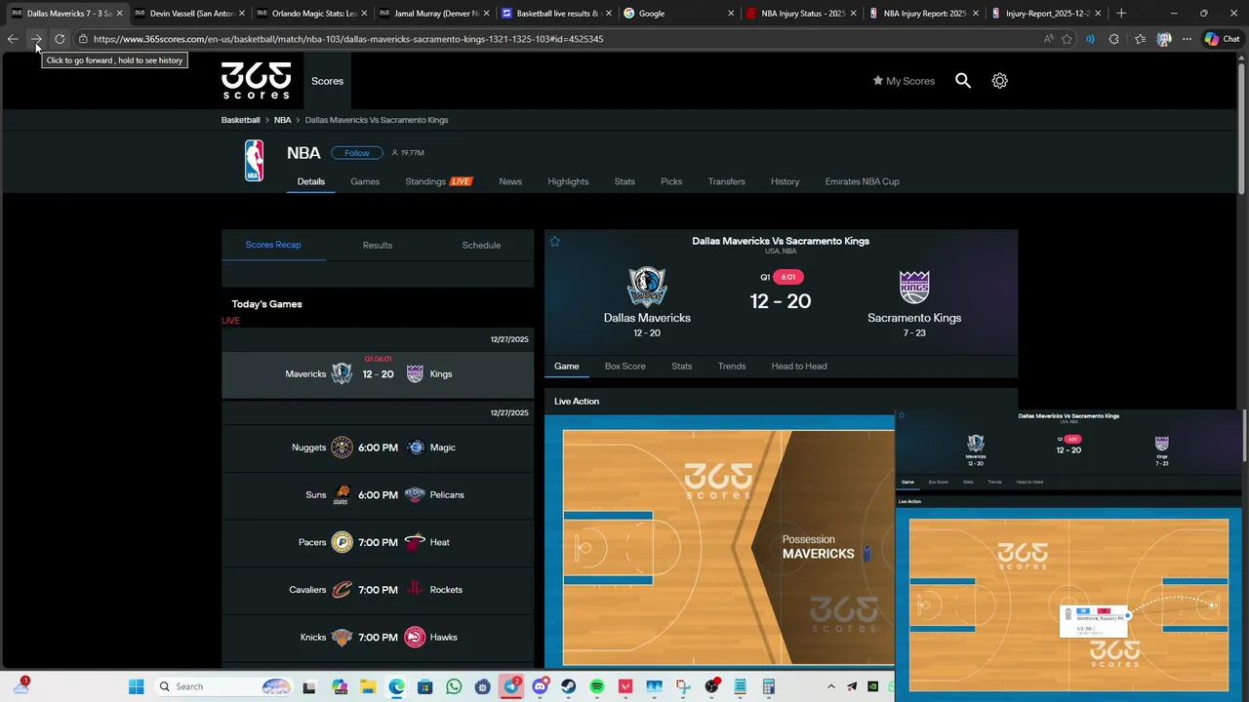The image size is (1249, 702).
Task: Click the browser back arrow
Action: 13,39
